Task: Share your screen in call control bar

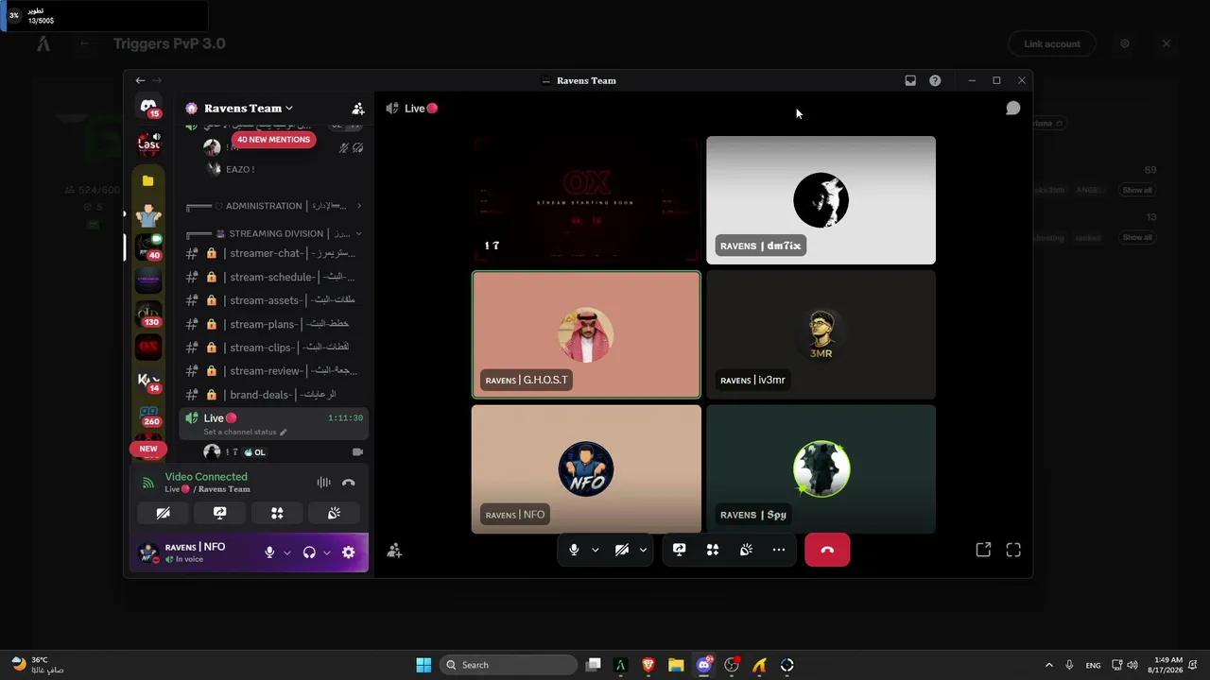Action: pyautogui.click(x=679, y=550)
